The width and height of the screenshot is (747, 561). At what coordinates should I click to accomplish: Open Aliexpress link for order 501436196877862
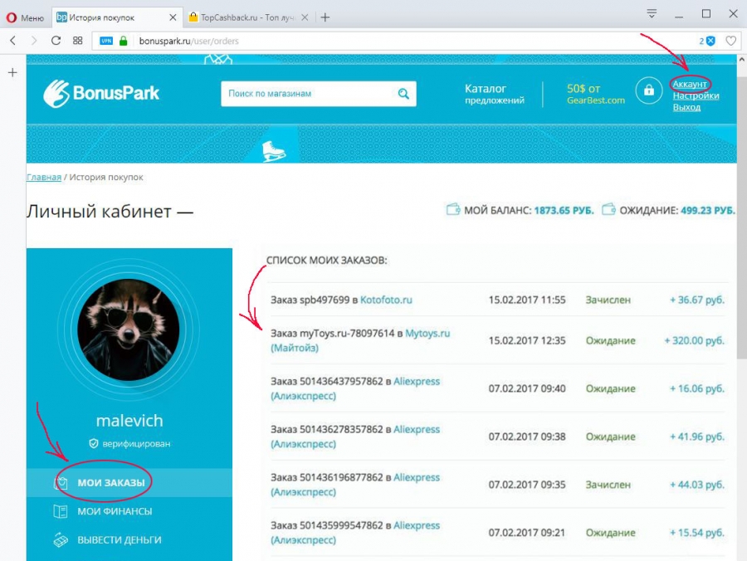click(x=355, y=485)
